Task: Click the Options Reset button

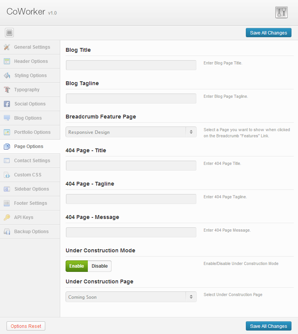Action: [26, 326]
